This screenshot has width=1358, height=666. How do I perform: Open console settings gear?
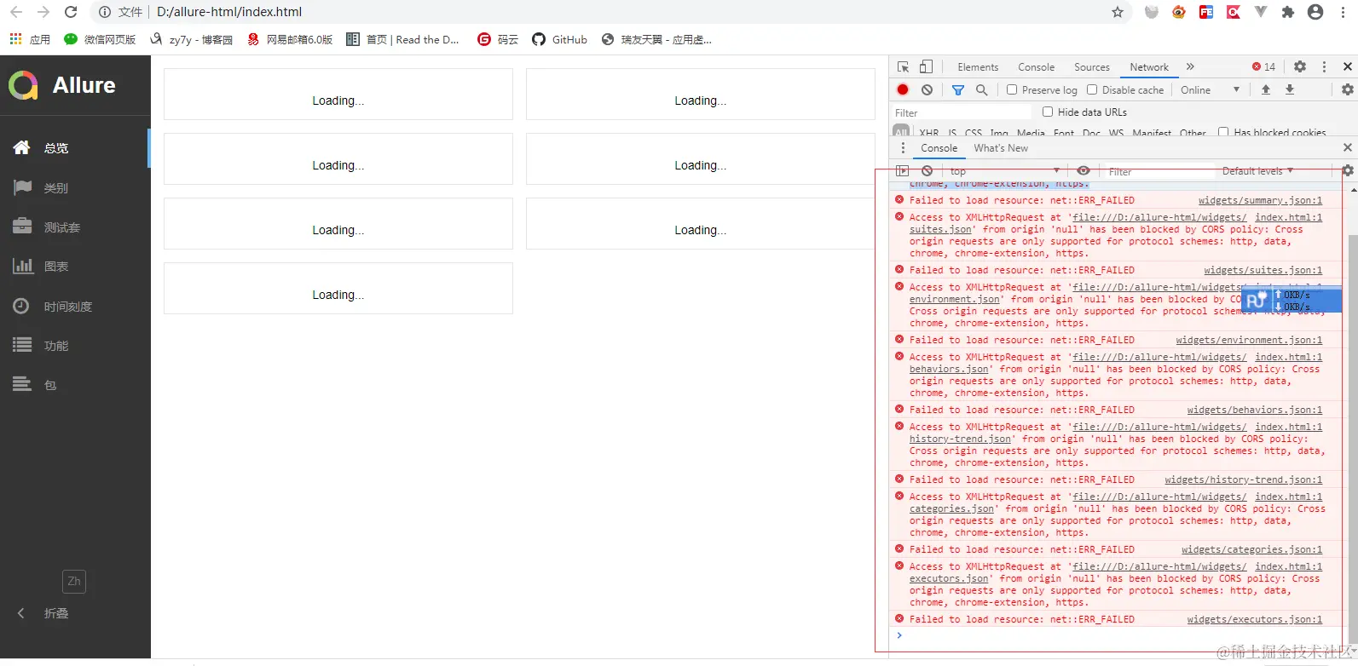click(1348, 171)
